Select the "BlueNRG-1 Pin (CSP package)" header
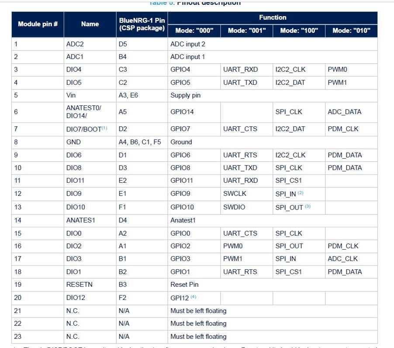394x348 pixels. [x=142, y=24]
